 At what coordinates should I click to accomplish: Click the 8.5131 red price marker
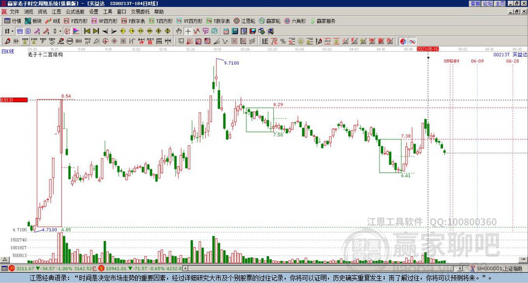pos(14,100)
